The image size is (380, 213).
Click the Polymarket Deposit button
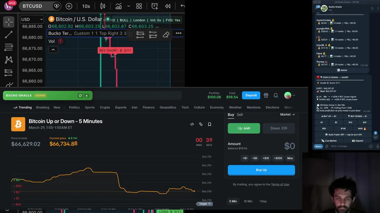251,95
